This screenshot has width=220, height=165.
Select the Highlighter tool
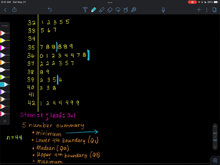click(x=102, y=10)
